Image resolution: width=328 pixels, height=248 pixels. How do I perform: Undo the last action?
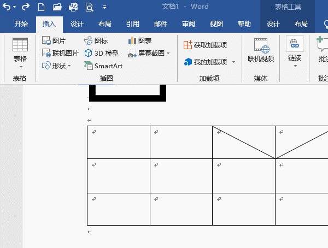7,7
